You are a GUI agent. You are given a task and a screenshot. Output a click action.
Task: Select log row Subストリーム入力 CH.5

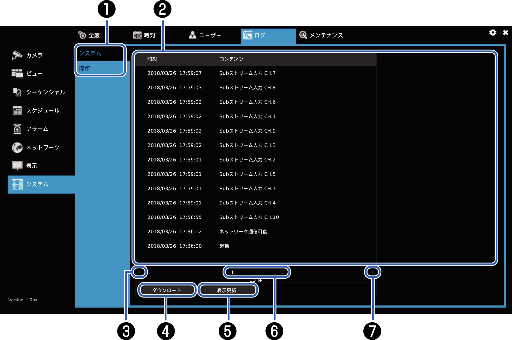coord(256,174)
